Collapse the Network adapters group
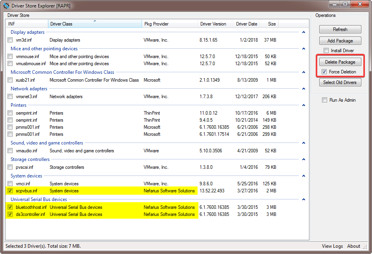Image resolution: width=372 pixels, height=254 pixels. 304,89
